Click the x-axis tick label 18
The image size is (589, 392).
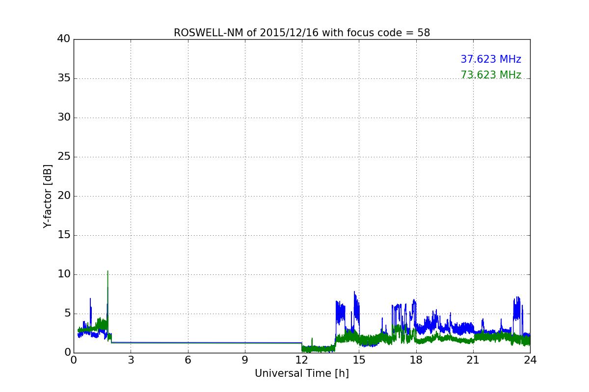416,360
